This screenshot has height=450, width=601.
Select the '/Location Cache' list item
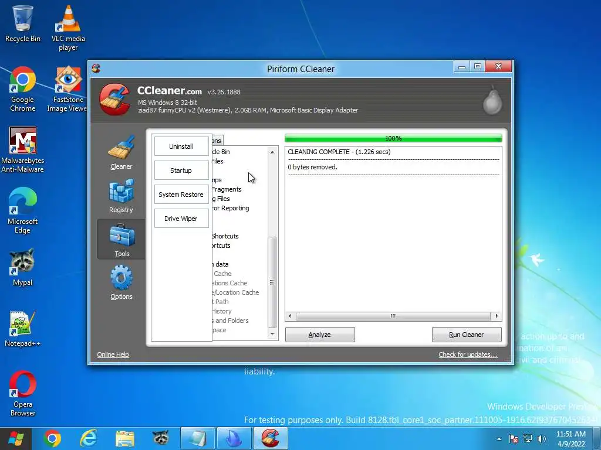coord(235,292)
